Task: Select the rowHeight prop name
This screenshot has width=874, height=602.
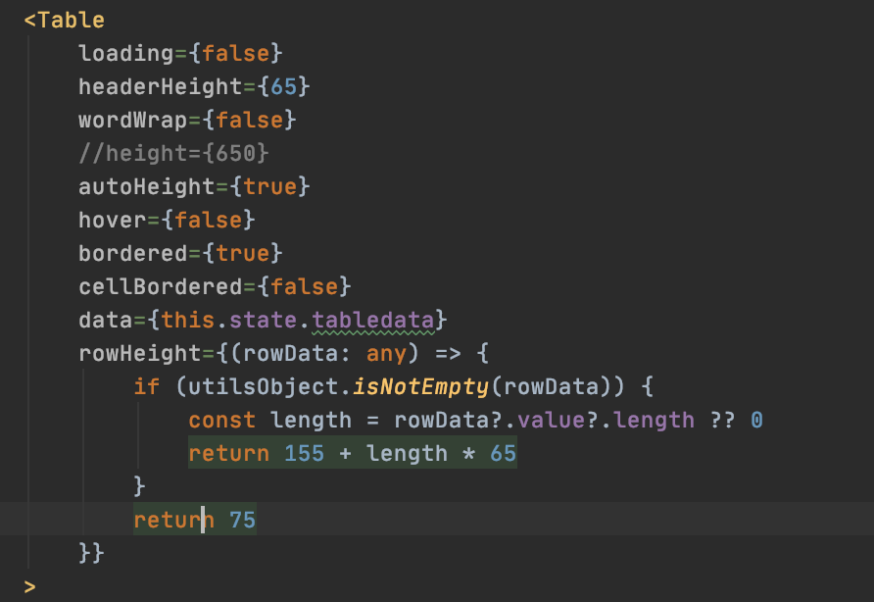Action: click(127, 353)
